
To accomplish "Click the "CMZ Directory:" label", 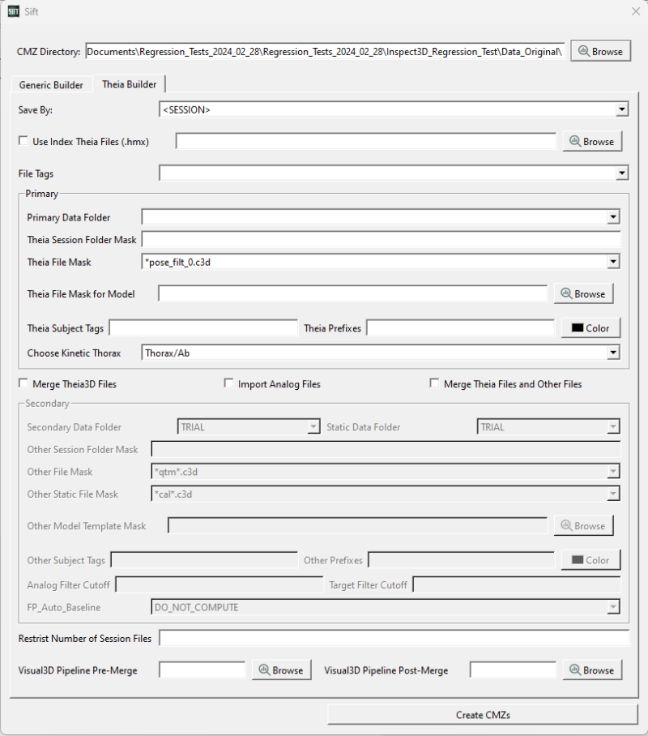I will tap(49, 52).
